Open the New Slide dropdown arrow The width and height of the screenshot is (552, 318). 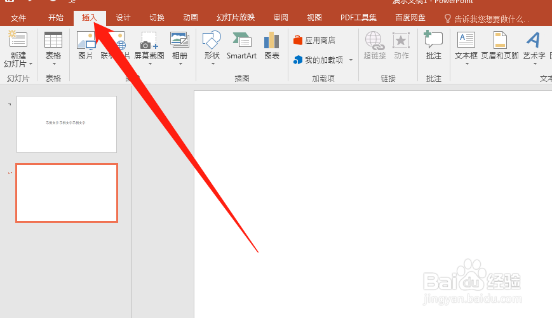(31, 64)
